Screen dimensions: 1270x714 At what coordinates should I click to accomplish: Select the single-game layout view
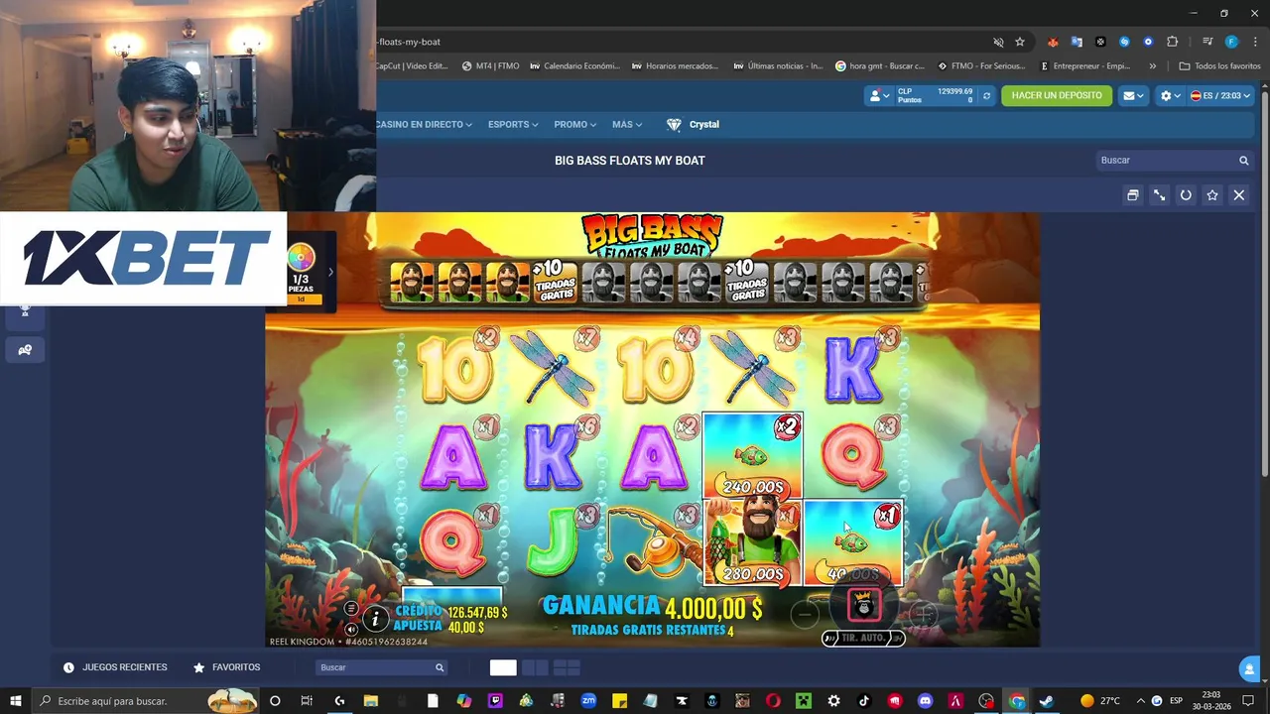(x=503, y=667)
